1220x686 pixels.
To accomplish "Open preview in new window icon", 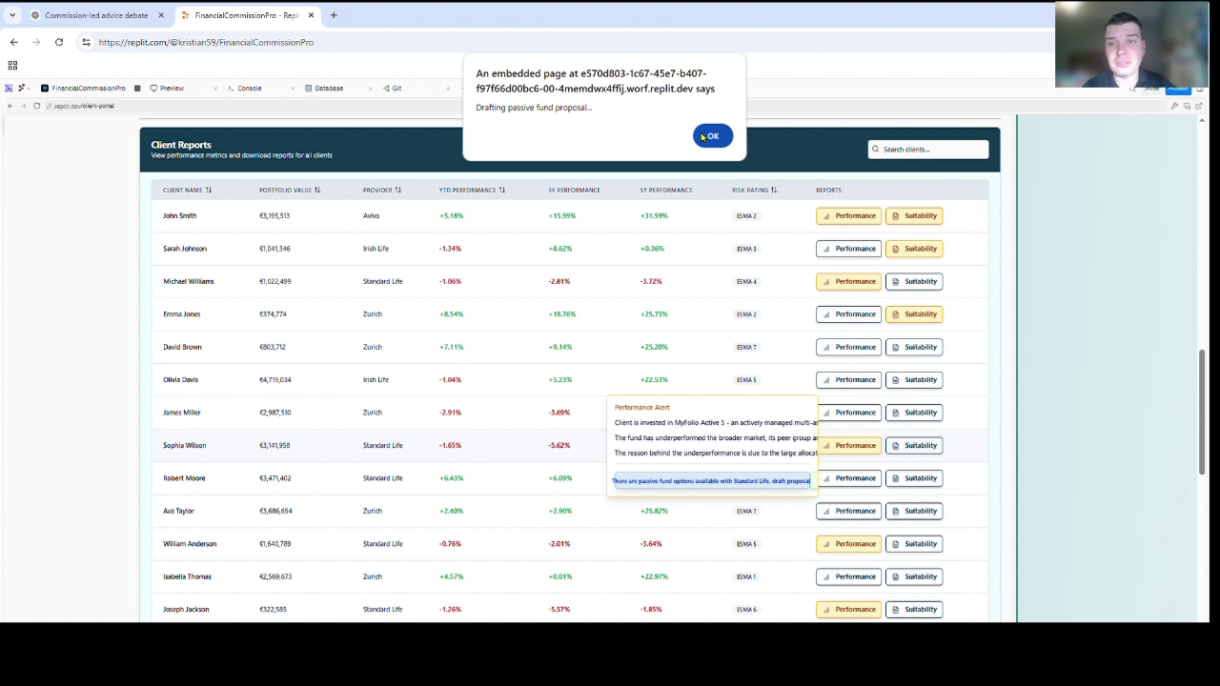I will pyautogui.click(x=1199, y=106).
